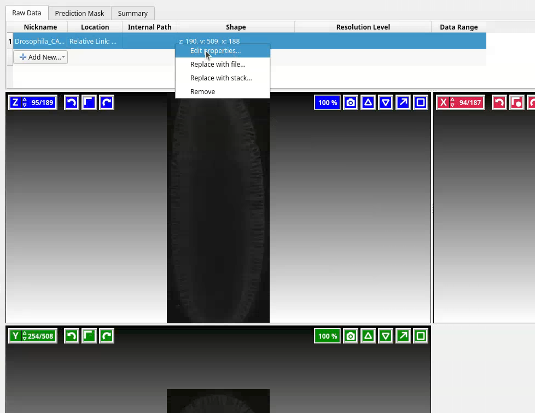Rotate the Z view clockwise
The height and width of the screenshot is (413, 535).
pyautogui.click(x=107, y=102)
